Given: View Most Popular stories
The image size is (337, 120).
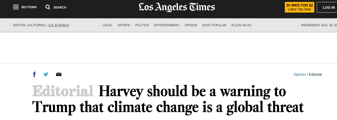Looking at the screenshot, I should [214, 25].
